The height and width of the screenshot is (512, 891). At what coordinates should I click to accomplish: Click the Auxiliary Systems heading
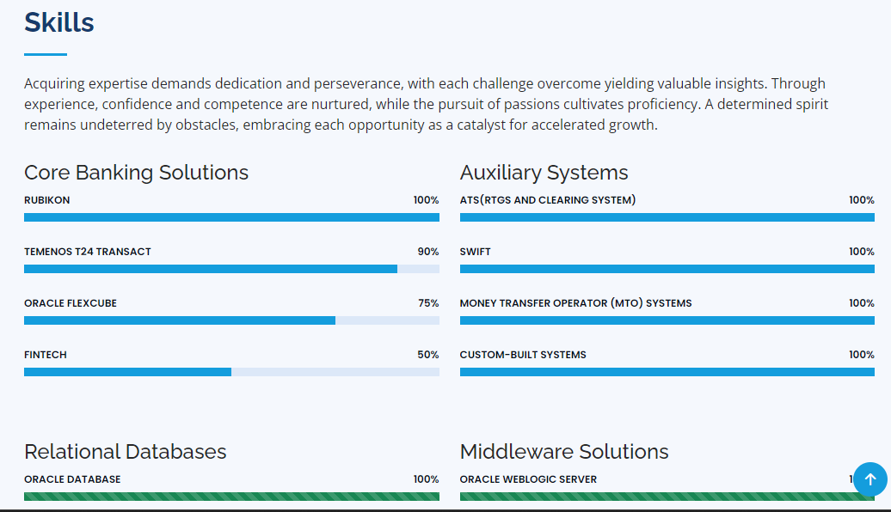(544, 173)
